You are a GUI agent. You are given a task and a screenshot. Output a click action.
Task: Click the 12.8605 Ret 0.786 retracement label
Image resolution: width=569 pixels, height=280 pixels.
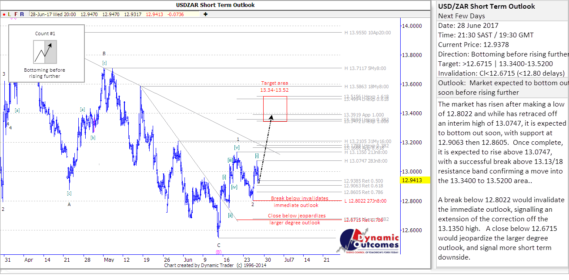[363, 192]
